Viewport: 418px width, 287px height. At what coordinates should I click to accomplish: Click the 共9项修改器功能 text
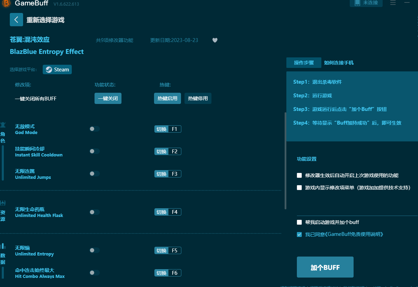coord(114,40)
